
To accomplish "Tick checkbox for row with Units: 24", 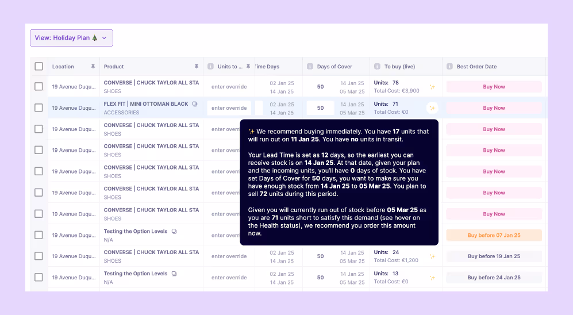I will [39, 256].
